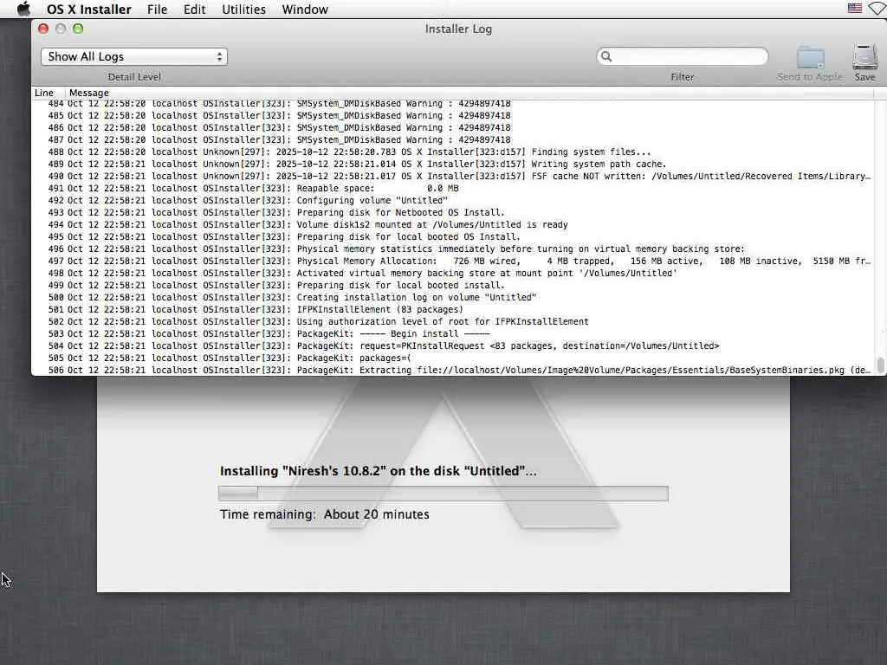The height and width of the screenshot is (665, 887).
Task: Click the US flag input source icon
Action: coord(855,8)
